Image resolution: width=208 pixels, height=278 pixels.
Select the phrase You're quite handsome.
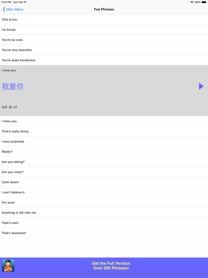(x=104, y=60)
